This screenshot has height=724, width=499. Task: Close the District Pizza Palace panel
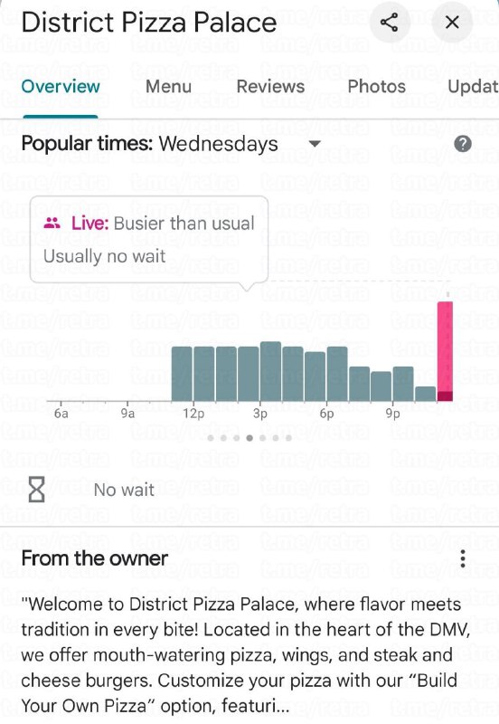tap(452, 22)
